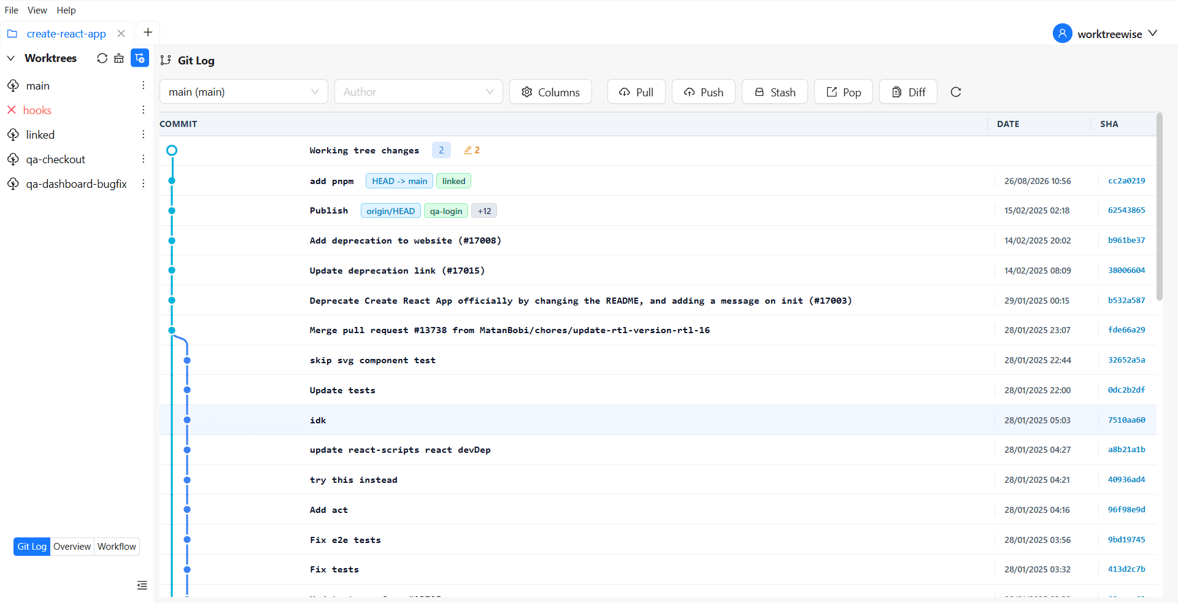
Task: Open the View menu
Action: click(37, 10)
